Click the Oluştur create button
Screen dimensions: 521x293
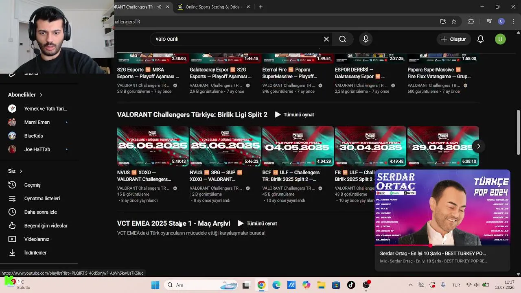tap(453, 39)
